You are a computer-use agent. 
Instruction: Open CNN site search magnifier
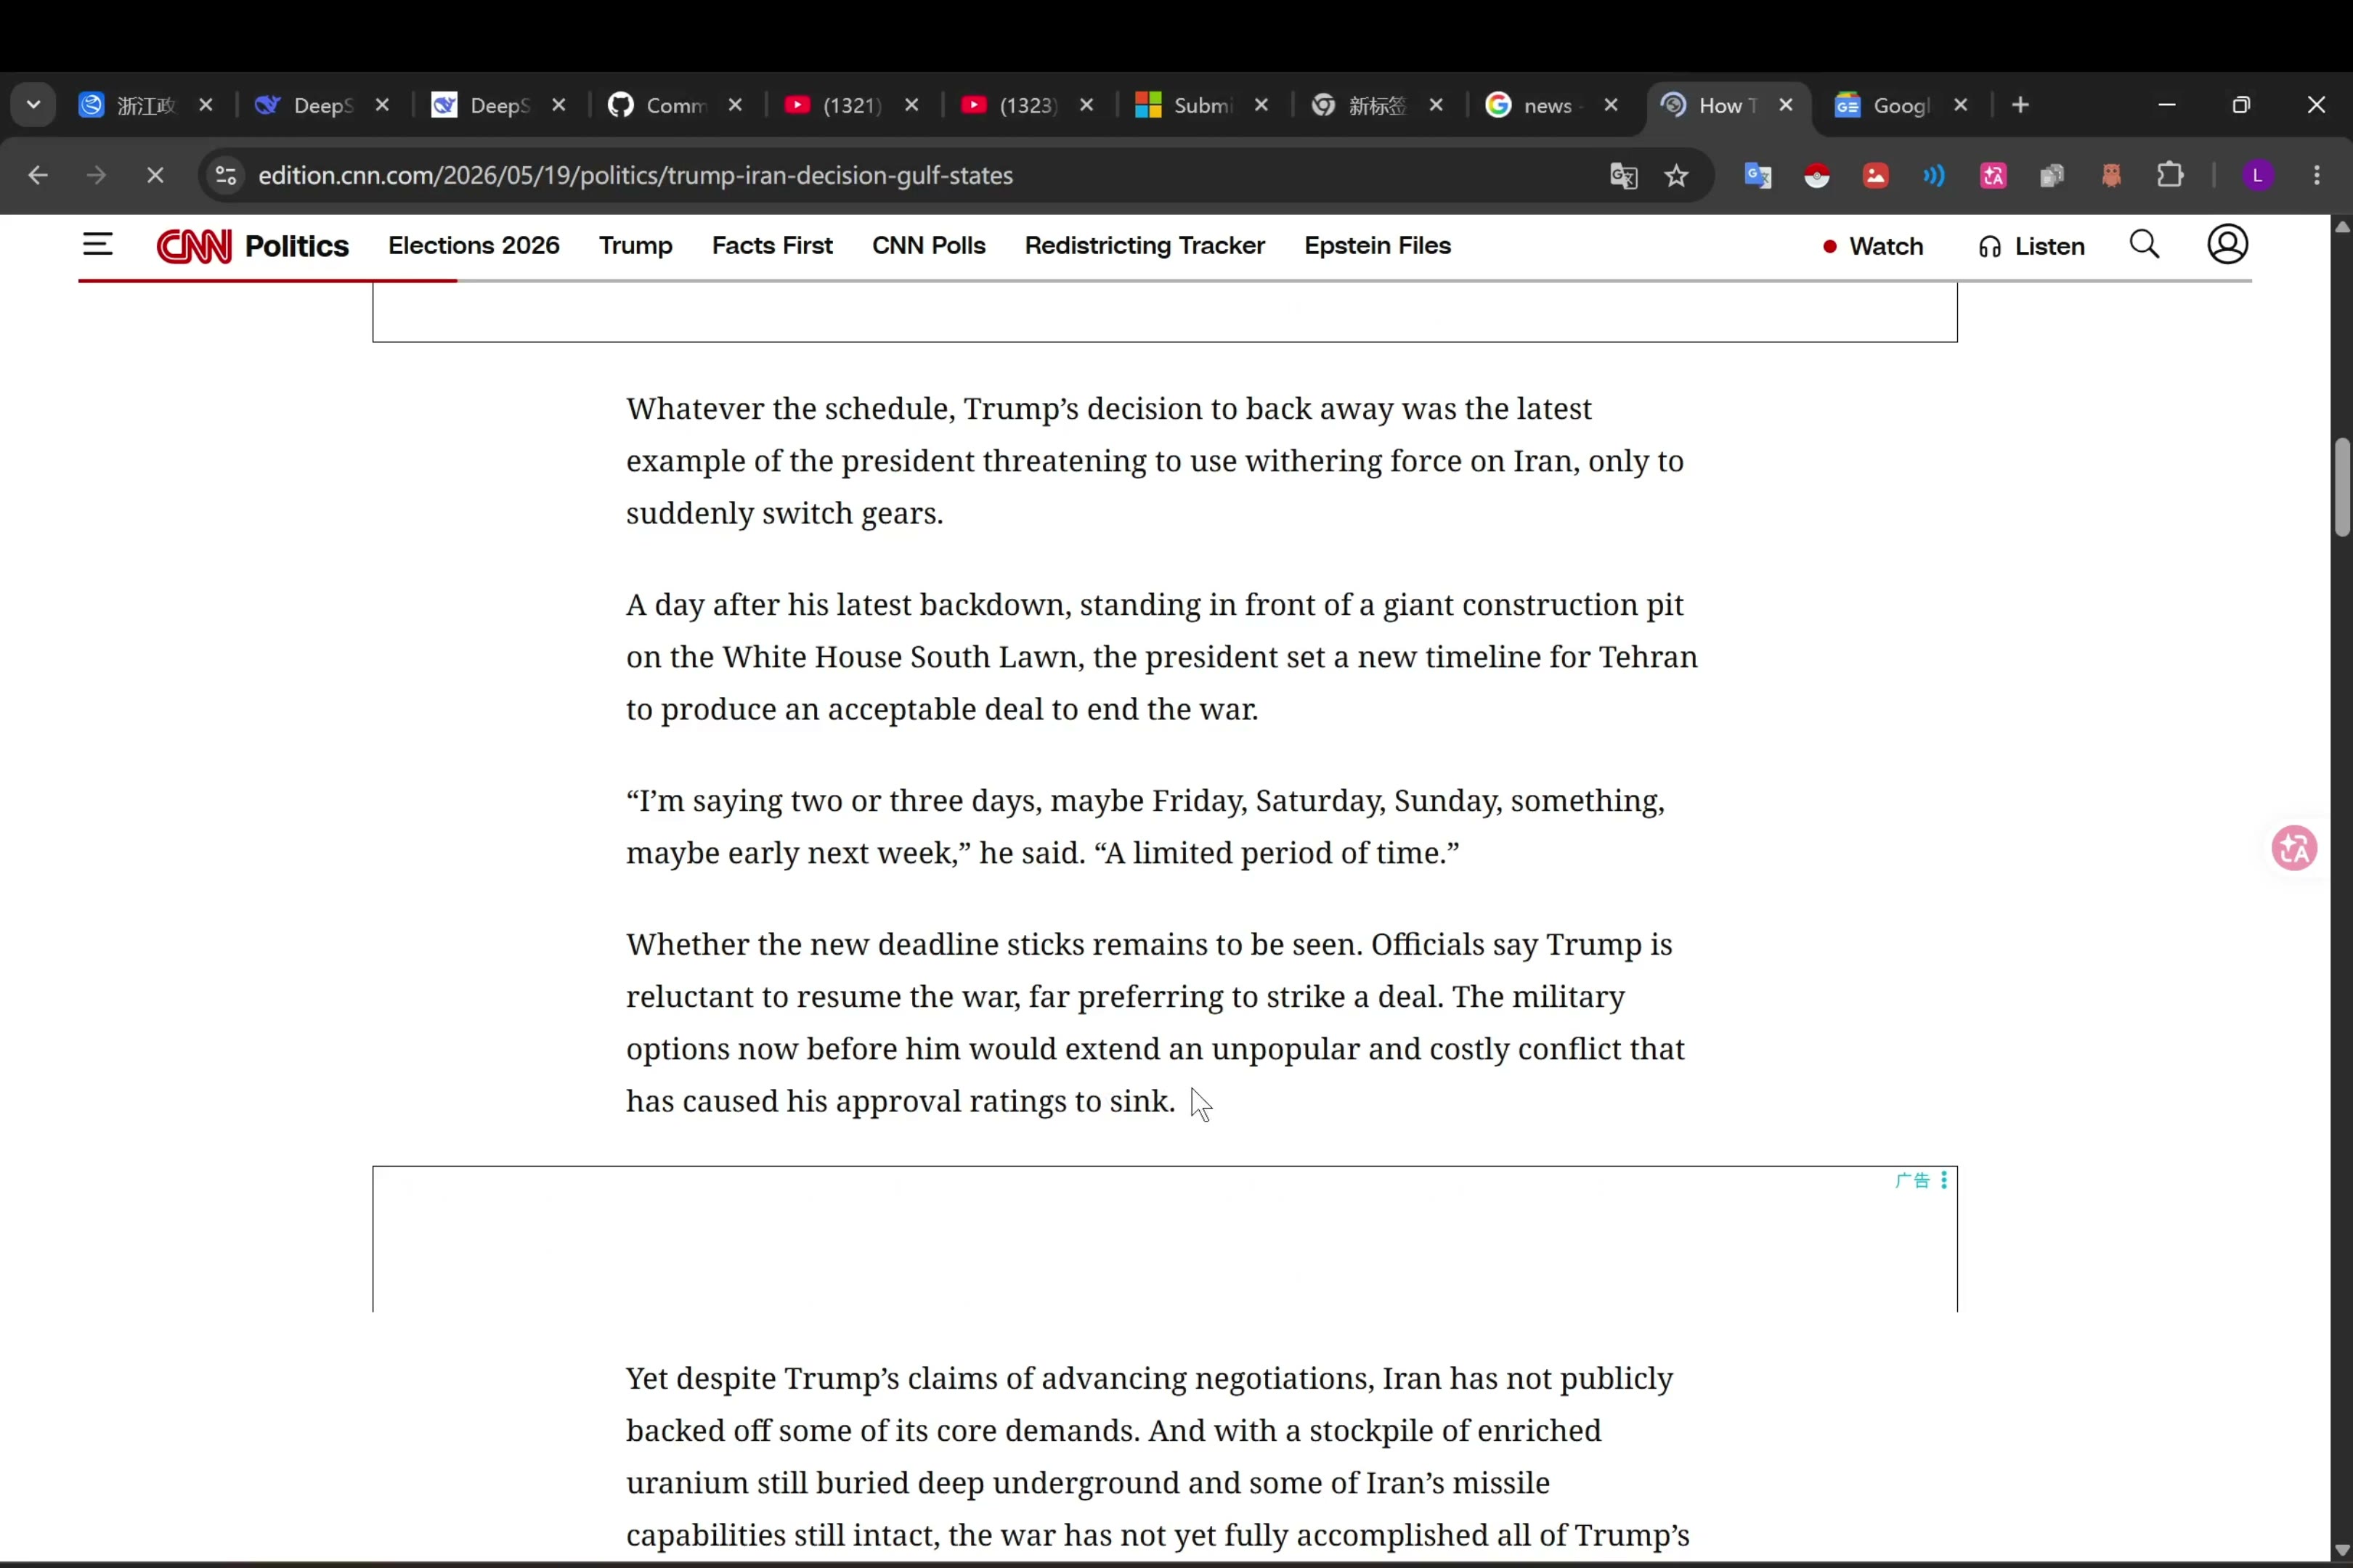[x=2144, y=245]
